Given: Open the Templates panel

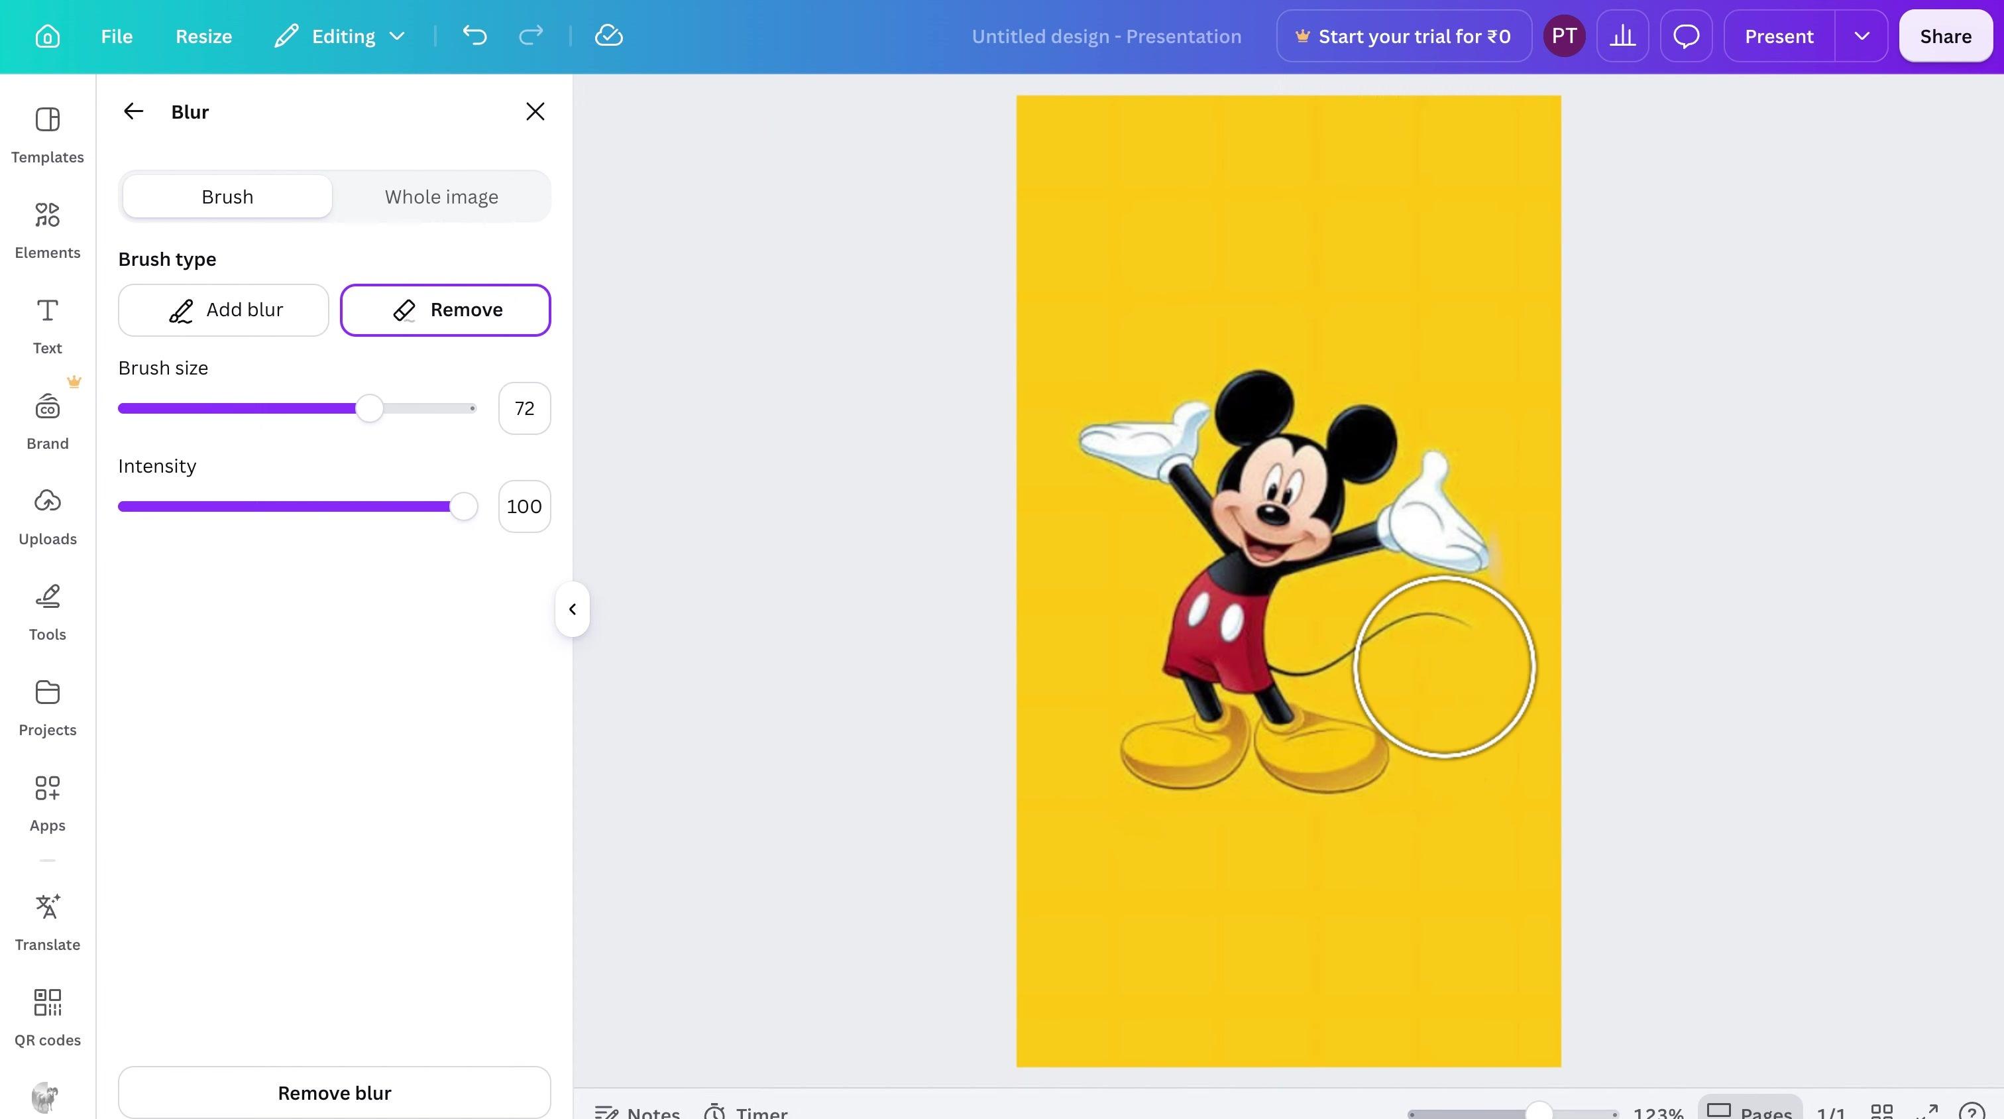Looking at the screenshot, I should [48, 135].
